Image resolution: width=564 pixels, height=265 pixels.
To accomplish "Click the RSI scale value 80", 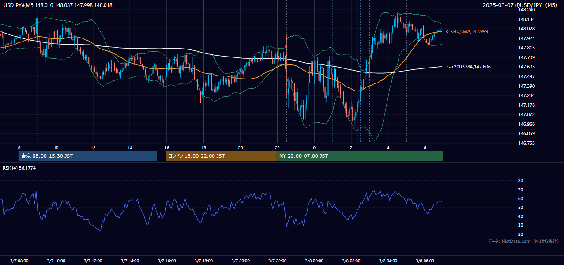I will point(520,181).
